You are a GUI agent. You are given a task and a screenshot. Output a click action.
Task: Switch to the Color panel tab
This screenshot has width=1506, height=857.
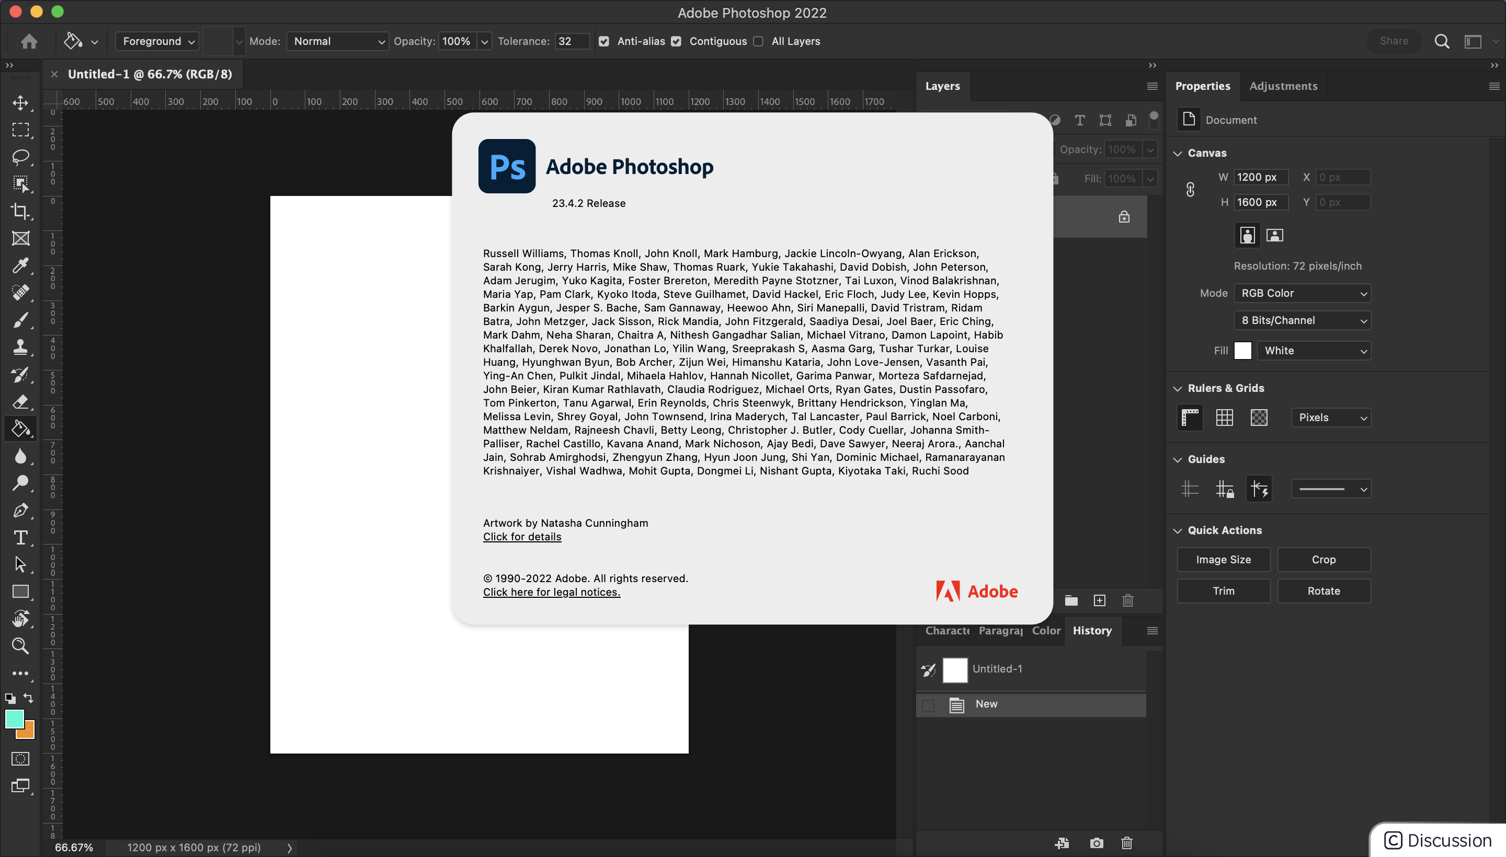1046,630
